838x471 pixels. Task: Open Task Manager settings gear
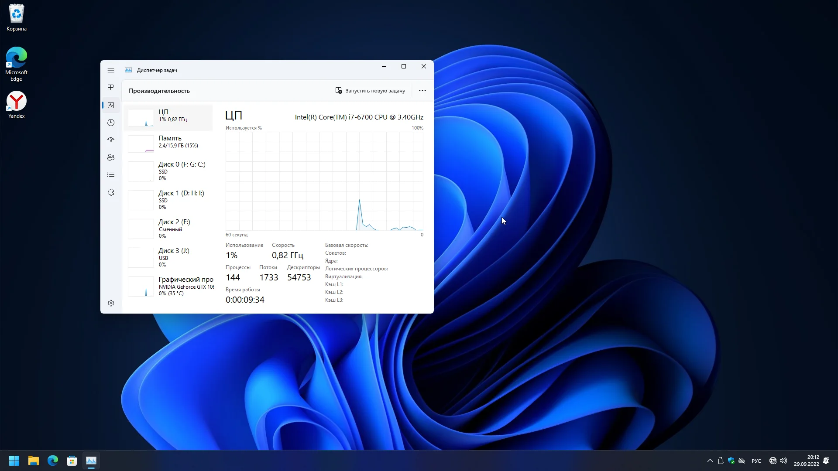(111, 303)
